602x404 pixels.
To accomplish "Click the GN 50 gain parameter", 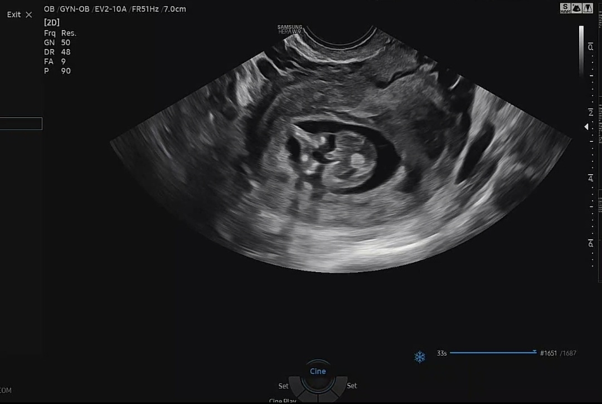I will tap(57, 42).
